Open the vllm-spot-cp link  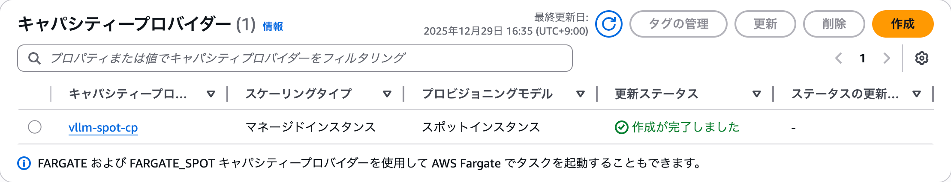point(103,127)
